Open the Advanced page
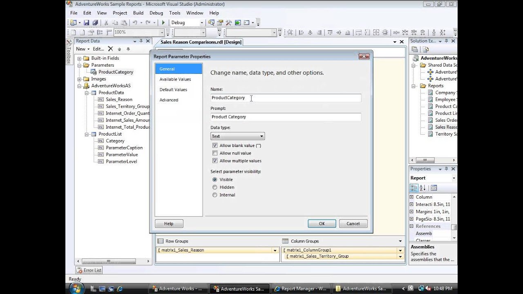 pyautogui.click(x=169, y=100)
